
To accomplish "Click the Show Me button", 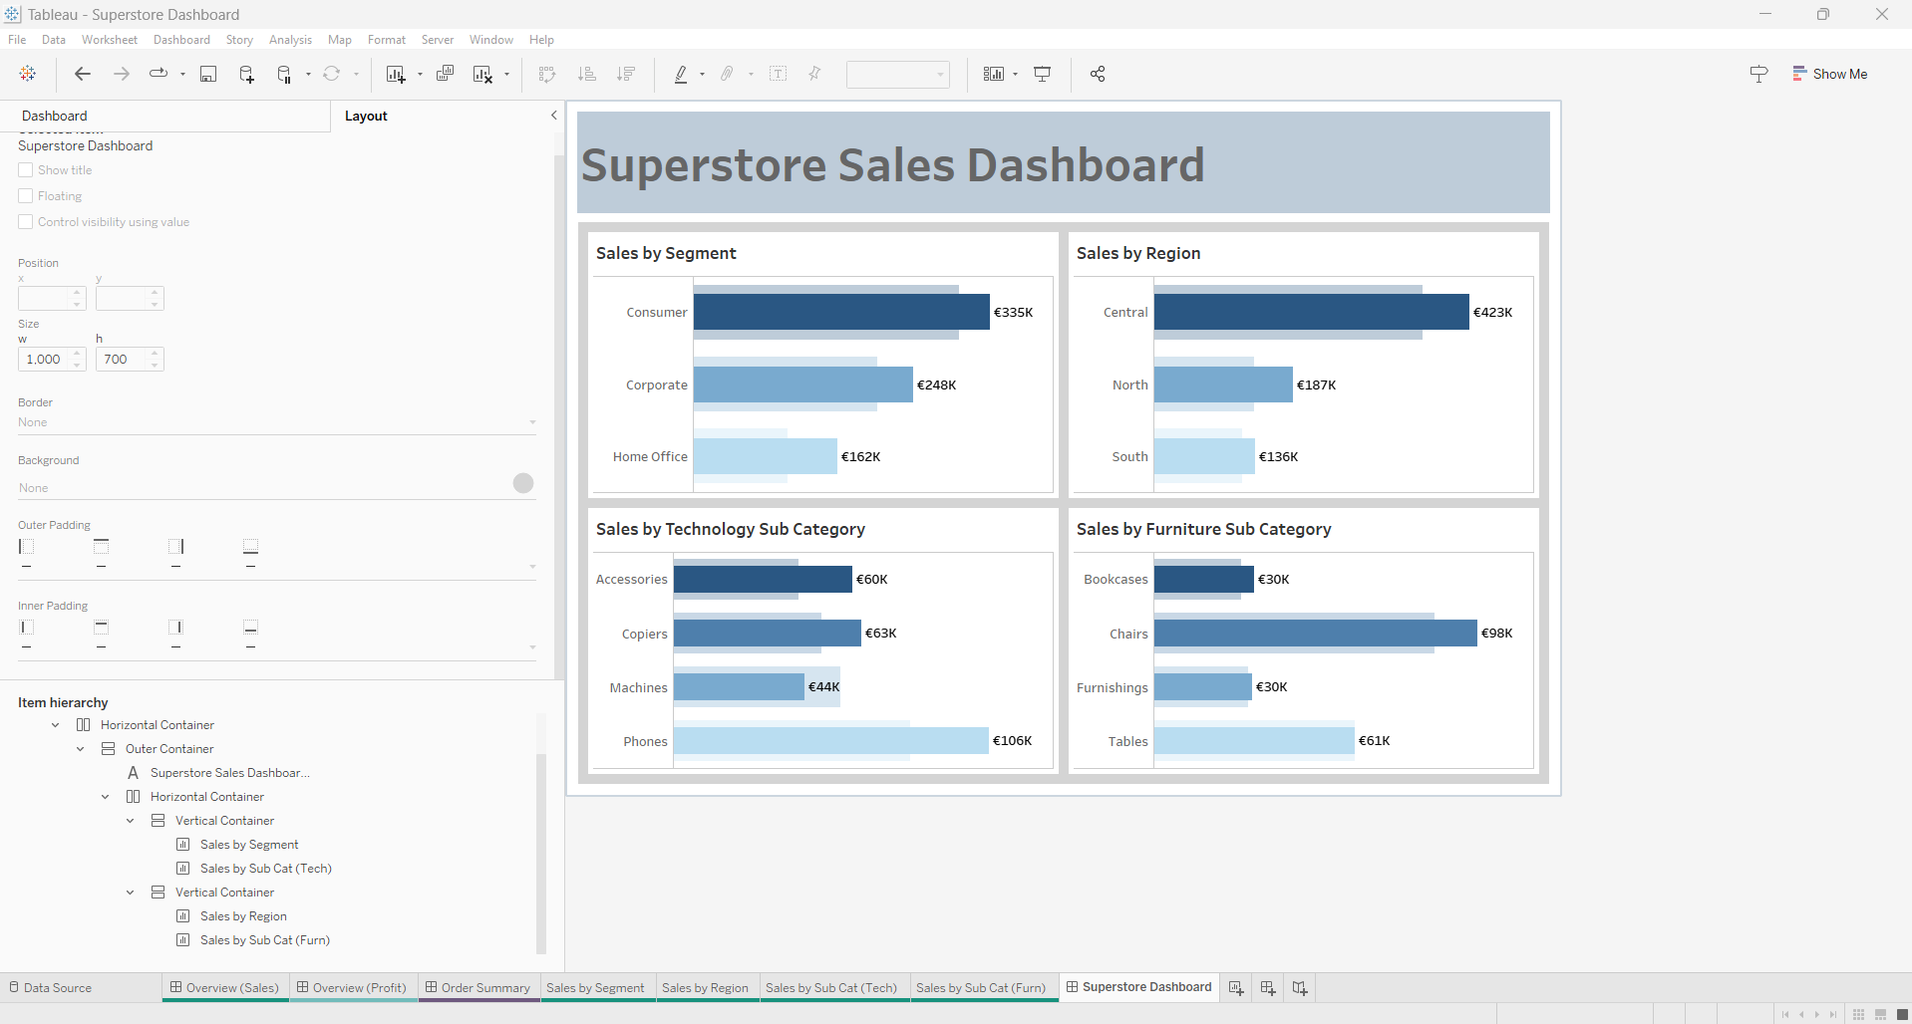I will (x=1829, y=74).
